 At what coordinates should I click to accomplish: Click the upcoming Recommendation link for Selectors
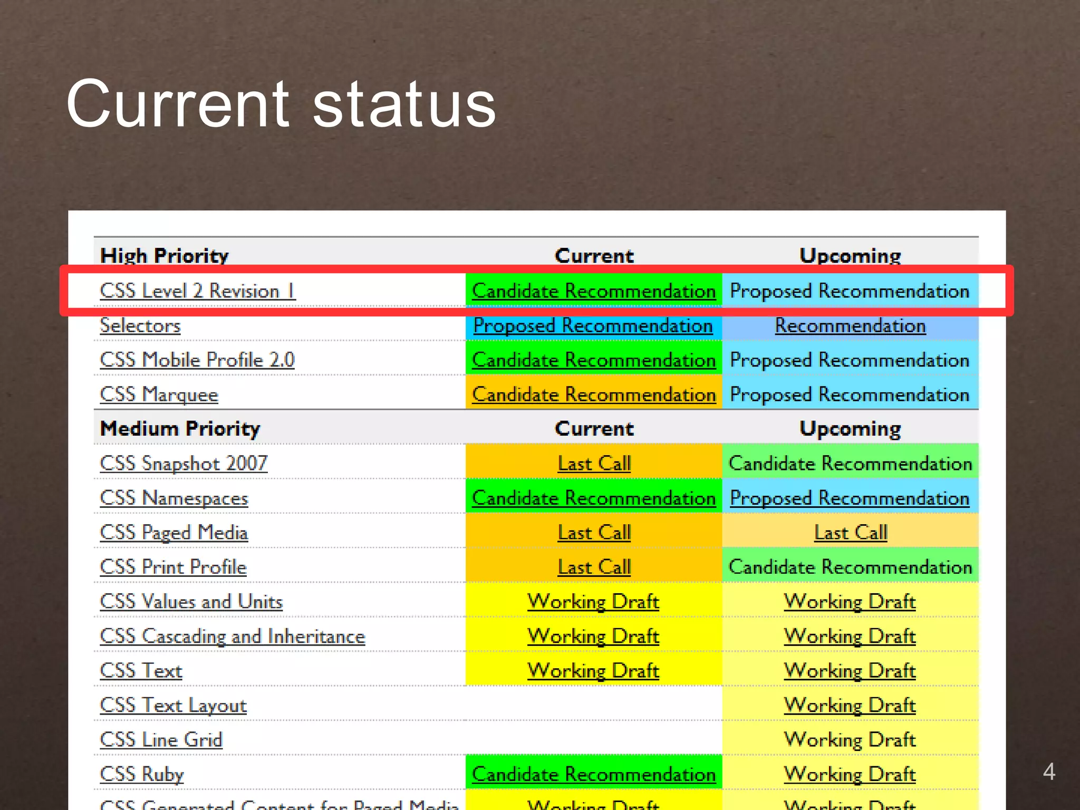[x=850, y=325]
